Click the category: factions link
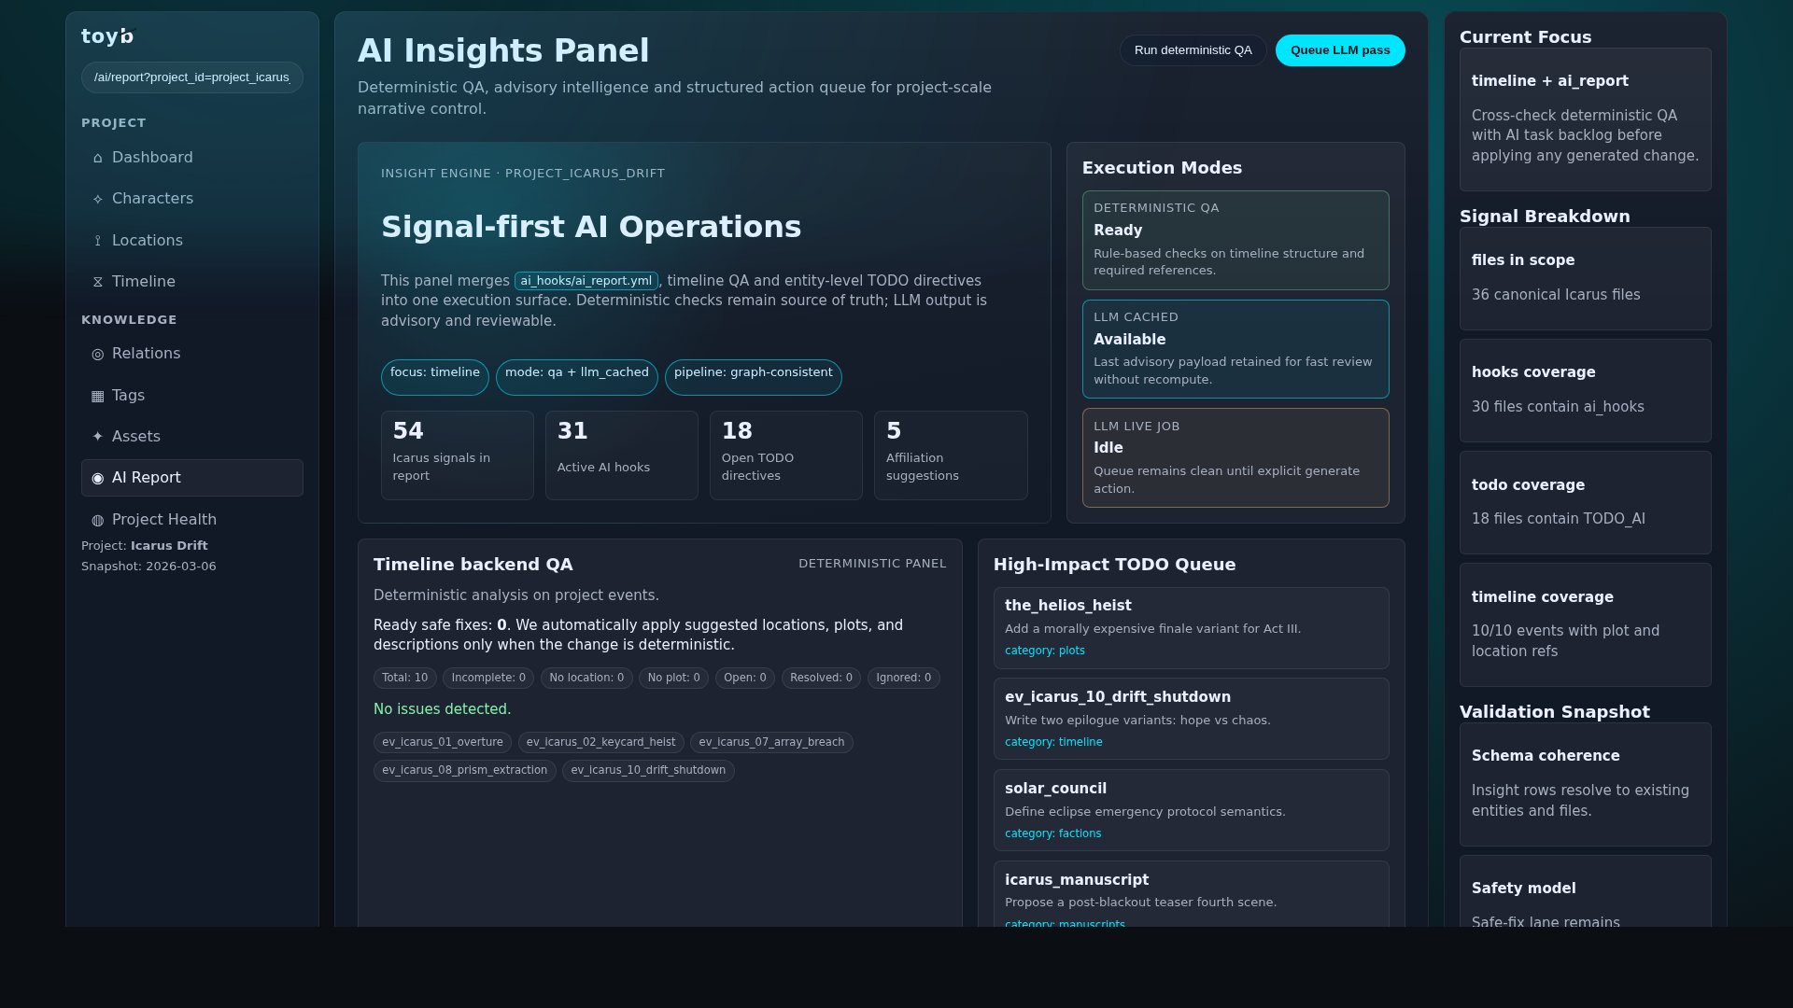The height and width of the screenshot is (1008, 1793). point(1052,833)
